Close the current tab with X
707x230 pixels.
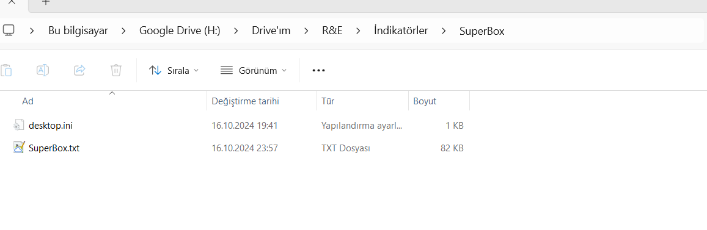point(12,2)
